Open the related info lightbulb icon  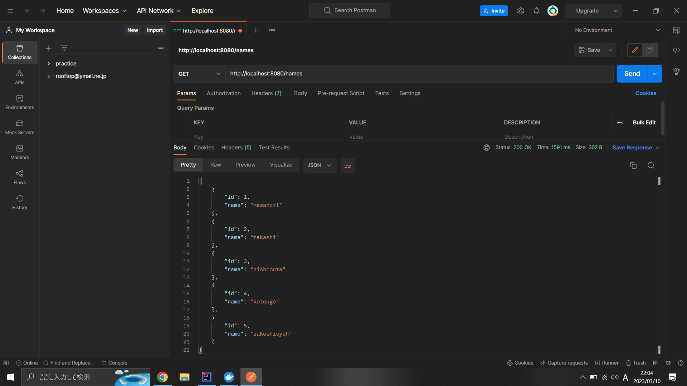pyautogui.click(x=676, y=71)
